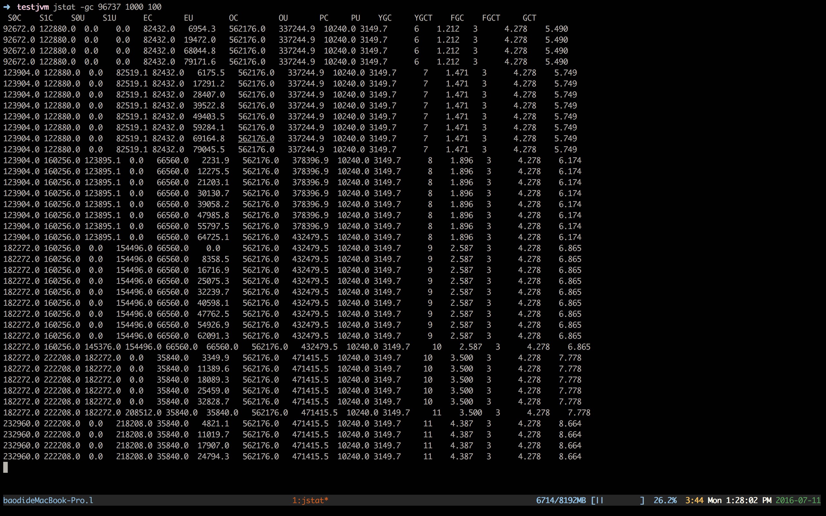The image size is (826, 516).
Task: Click the EU value 64725.1
Action: point(213,237)
